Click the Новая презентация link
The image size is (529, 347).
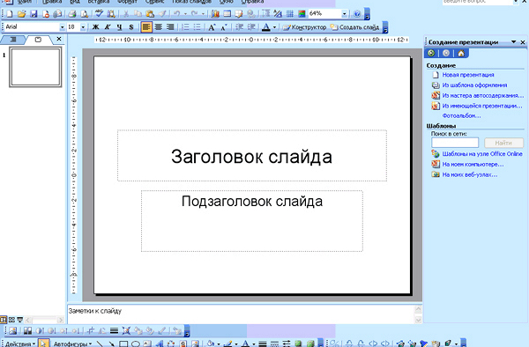[x=468, y=75]
